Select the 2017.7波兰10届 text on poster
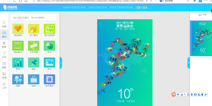212x106 pixels. pos(125,23)
